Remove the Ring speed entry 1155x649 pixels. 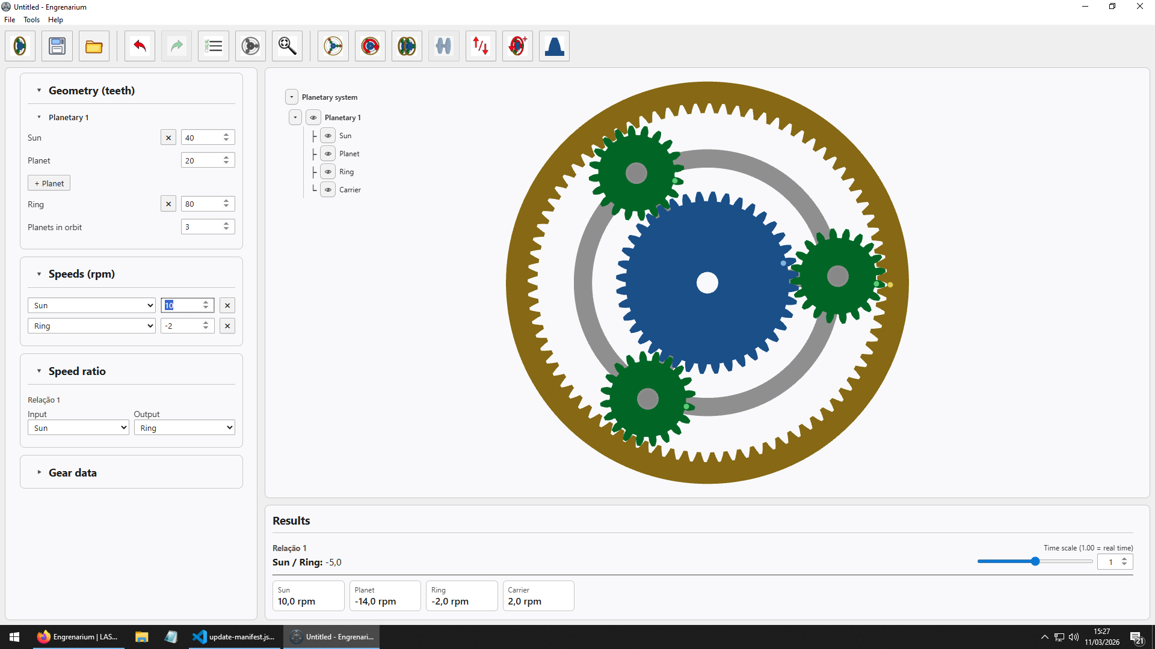(x=227, y=325)
